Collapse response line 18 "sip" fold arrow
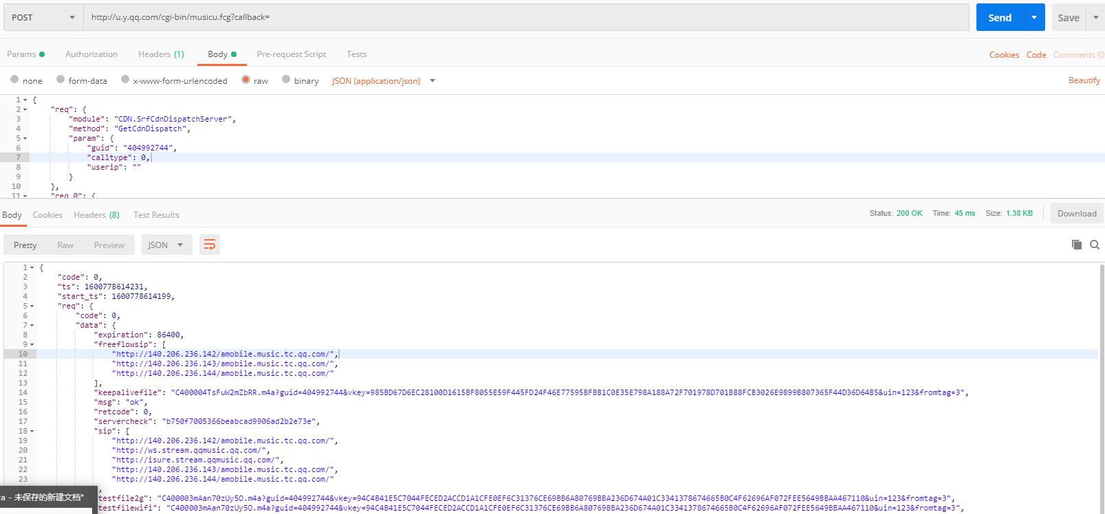Image resolution: width=1105 pixels, height=514 pixels. [32, 431]
